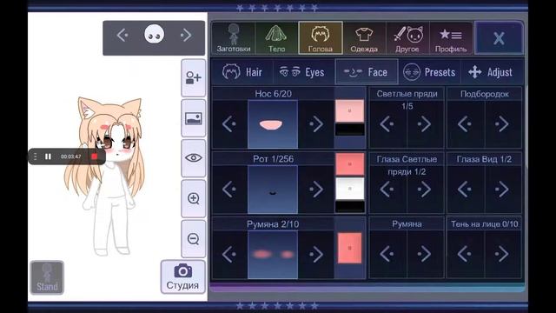556x313 pixels.
Task: Select next mouth style (Рот)
Action: click(x=315, y=190)
